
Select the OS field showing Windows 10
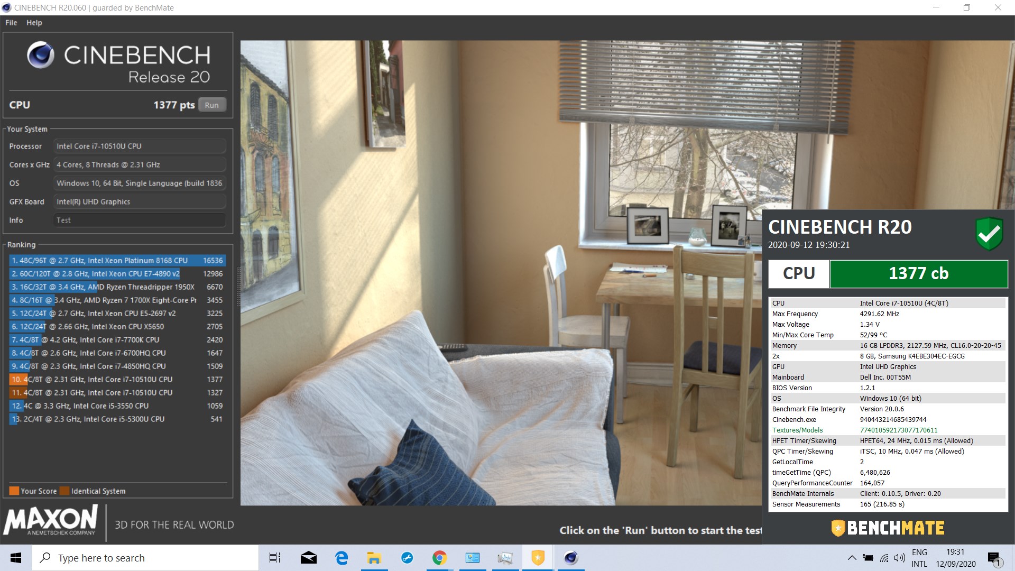[140, 183]
